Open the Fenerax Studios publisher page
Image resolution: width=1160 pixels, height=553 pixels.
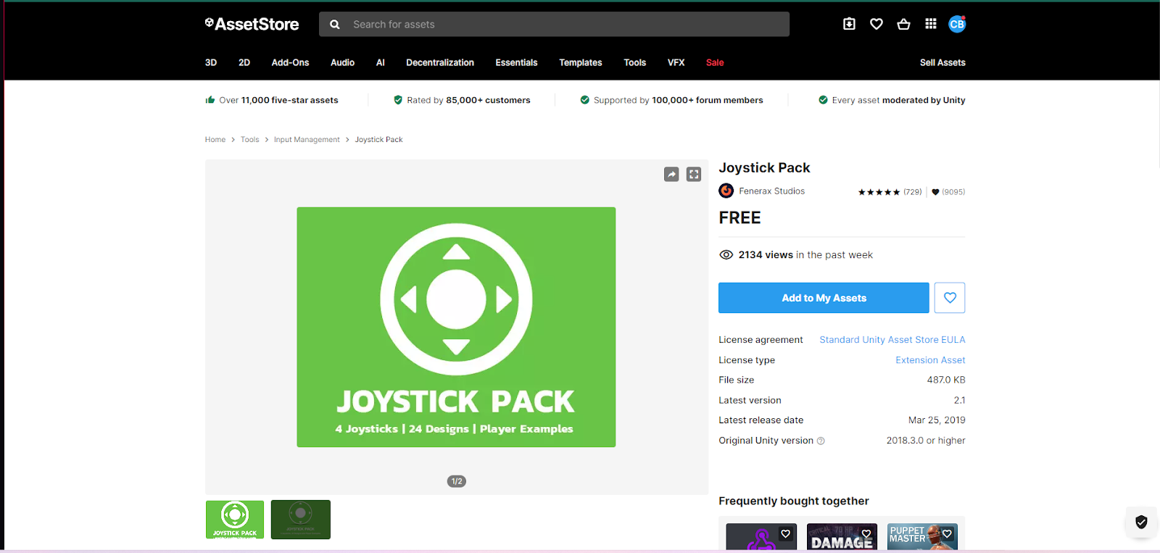[771, 191]
